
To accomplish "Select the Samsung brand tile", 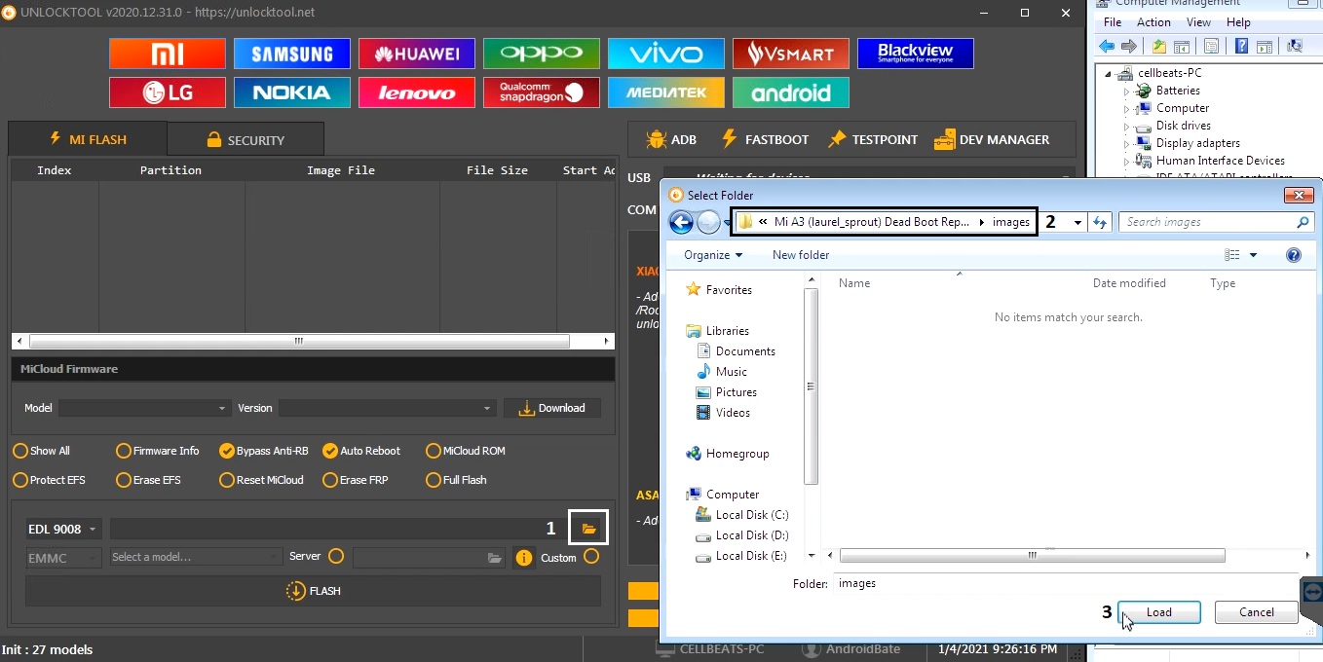I will click(x=292, y=54).
